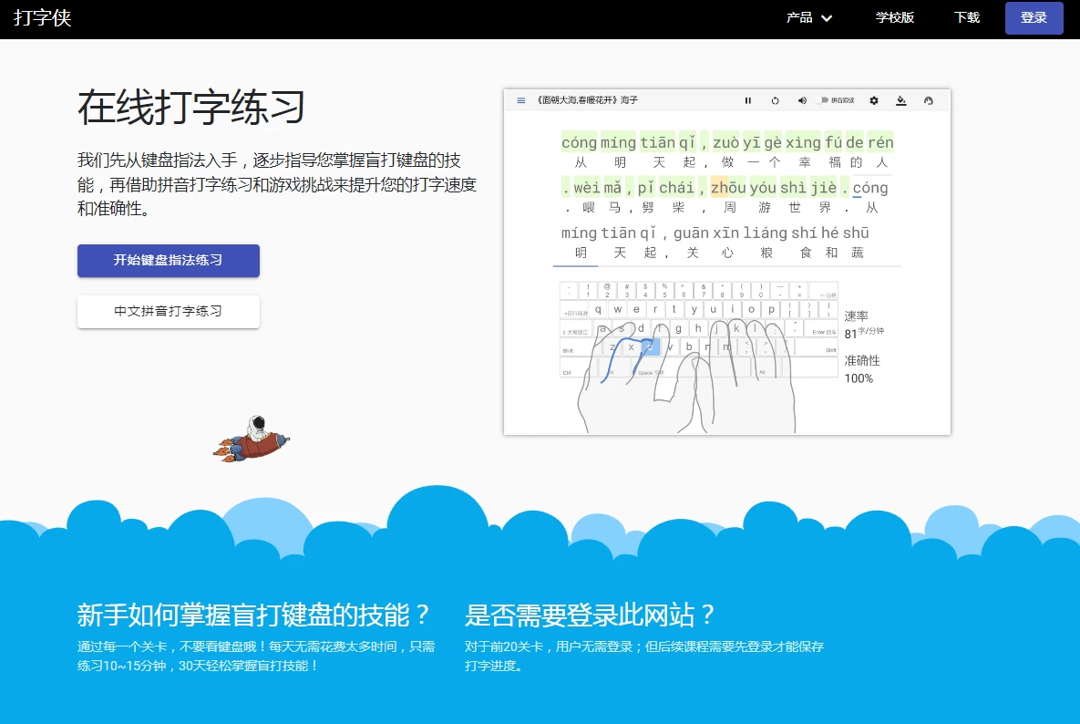Click the highlighted blue C key
Screen dimensions: 1080x724
(x=649, y=346)
